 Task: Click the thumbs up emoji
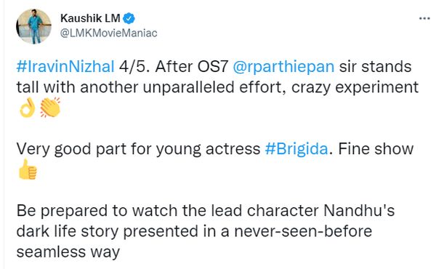pyautogui.click(x=28, y=169)
